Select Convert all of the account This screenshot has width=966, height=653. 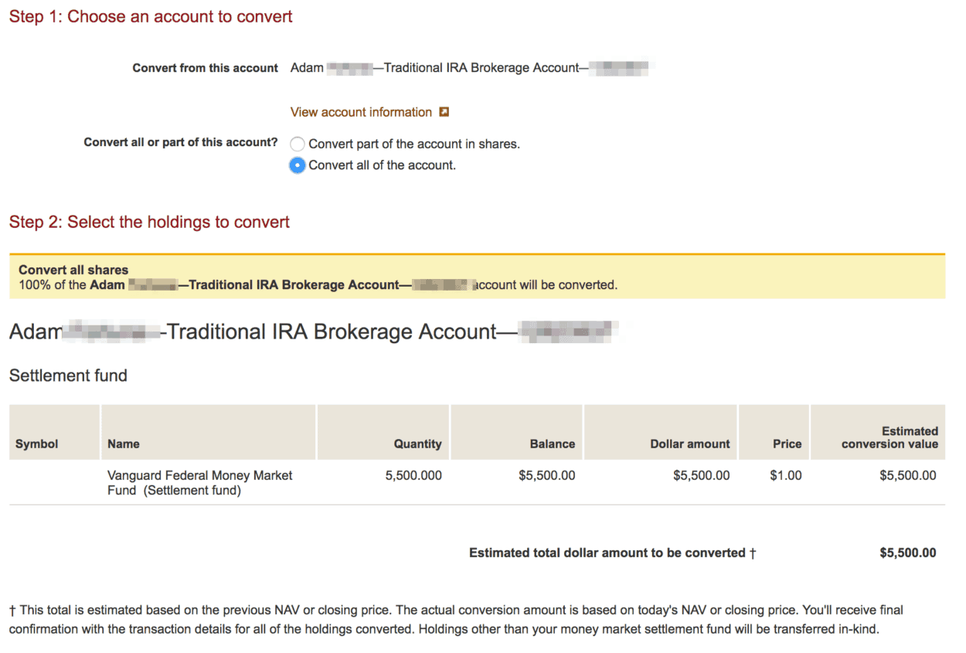pyautogui.click(x=297, y=165)
